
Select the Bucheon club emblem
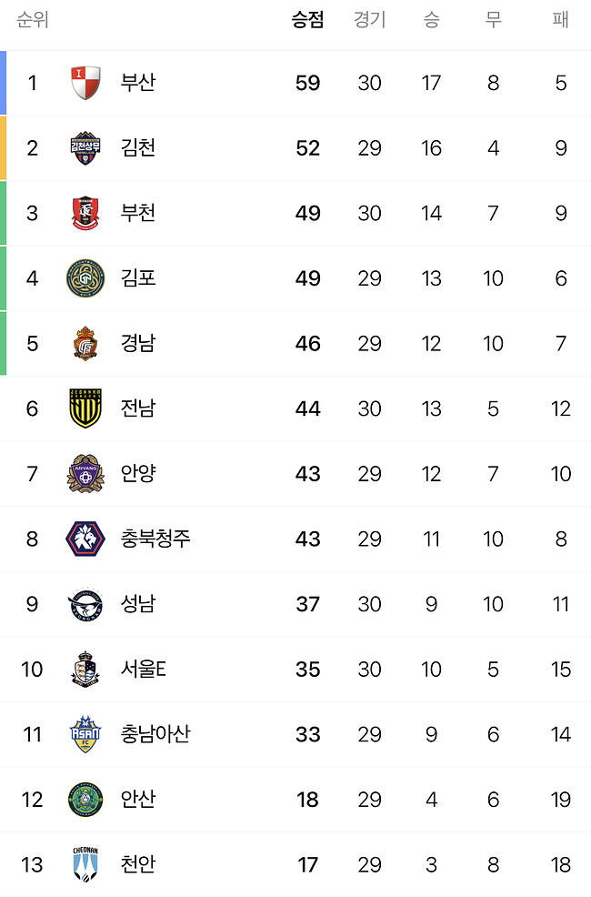point(85,214)
